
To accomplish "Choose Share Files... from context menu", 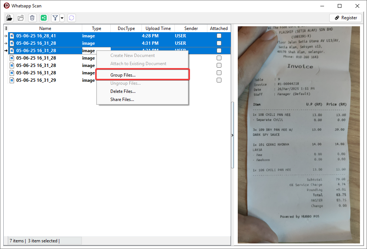I will [x=142, y=100].
